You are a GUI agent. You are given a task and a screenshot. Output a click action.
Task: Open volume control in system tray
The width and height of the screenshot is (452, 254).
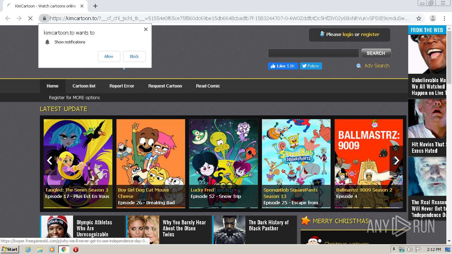pyautogui.click(x=410, y=249)
